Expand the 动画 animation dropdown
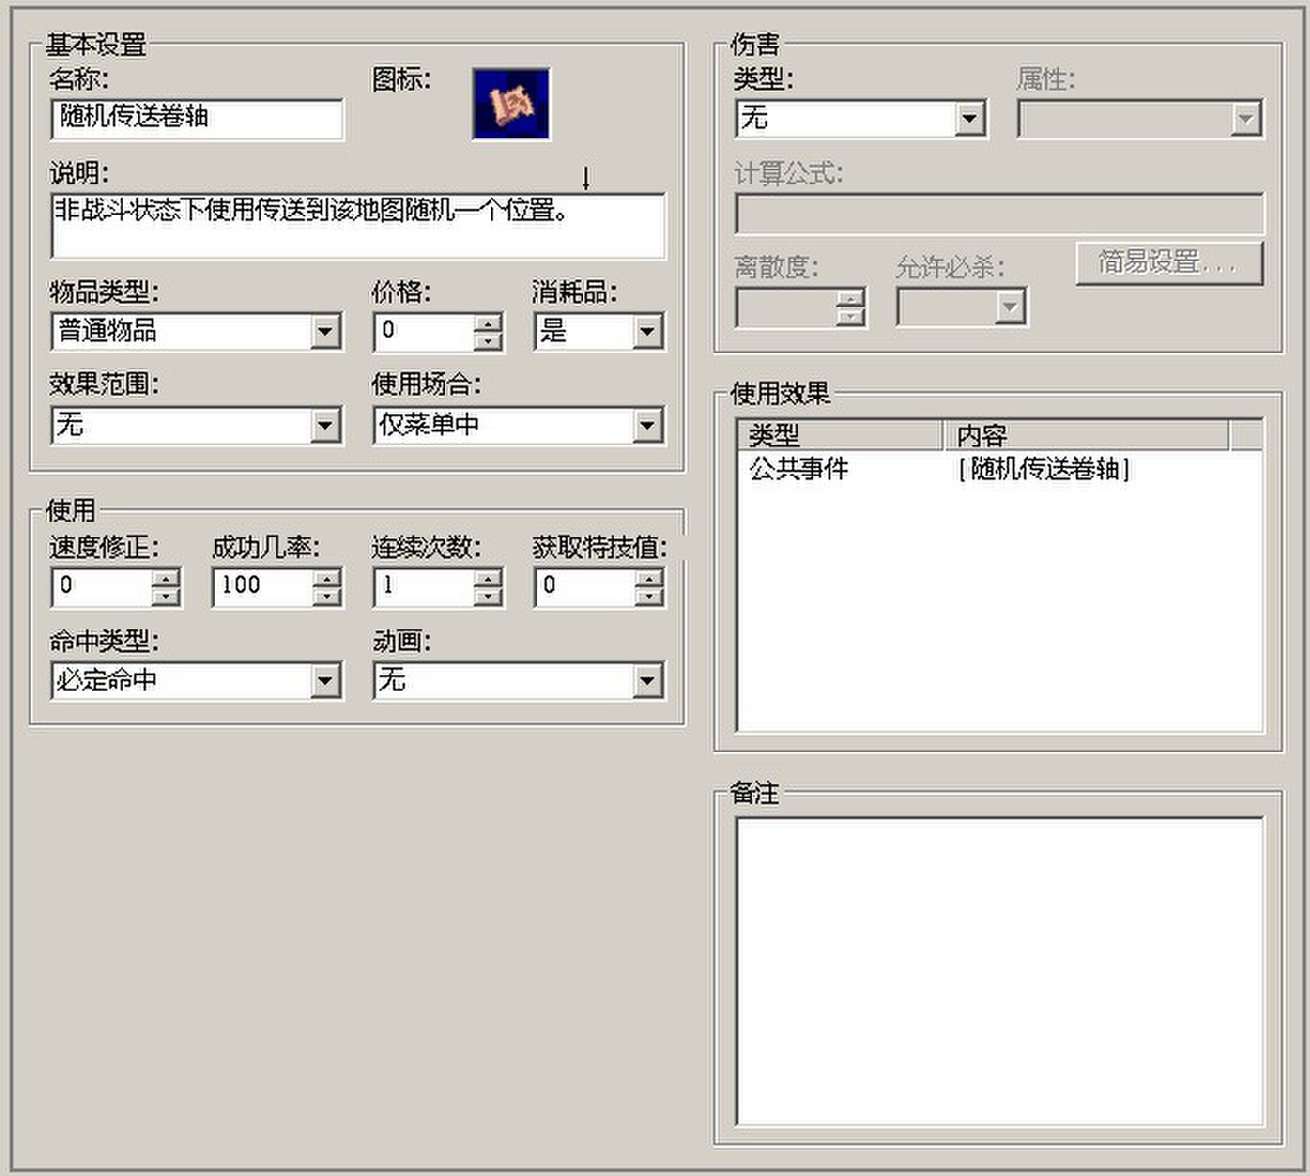 point(519,681)
